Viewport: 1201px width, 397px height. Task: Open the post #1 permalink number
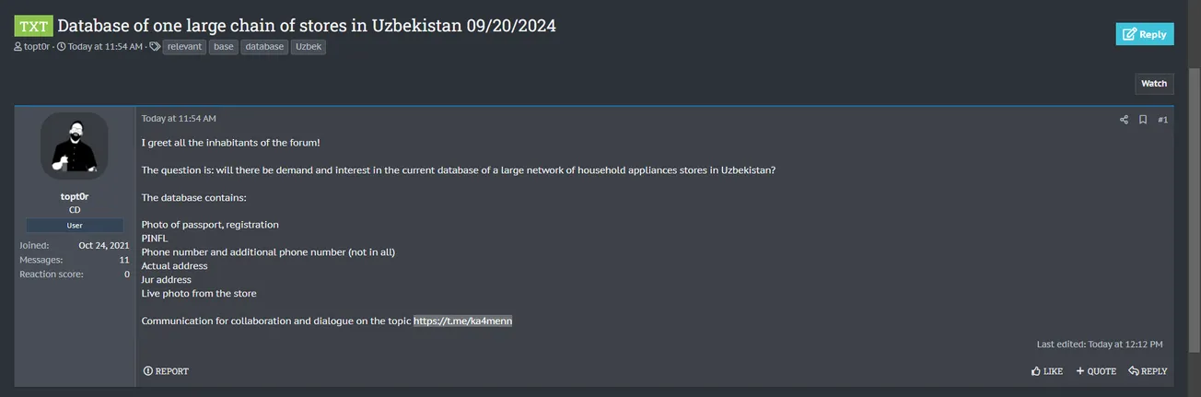click(1162, 120)
